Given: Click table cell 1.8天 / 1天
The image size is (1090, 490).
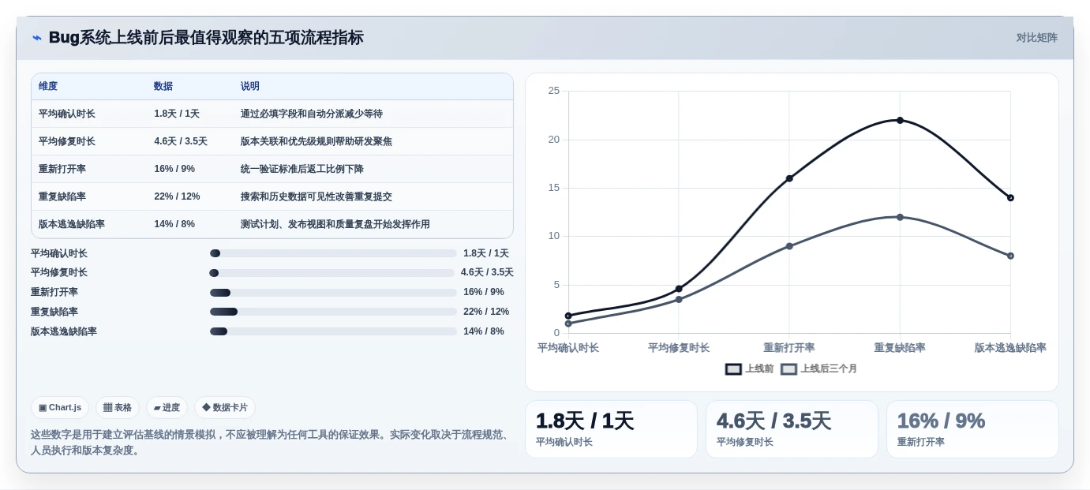Looking at the screenshot, I should [x=177, y=114].
